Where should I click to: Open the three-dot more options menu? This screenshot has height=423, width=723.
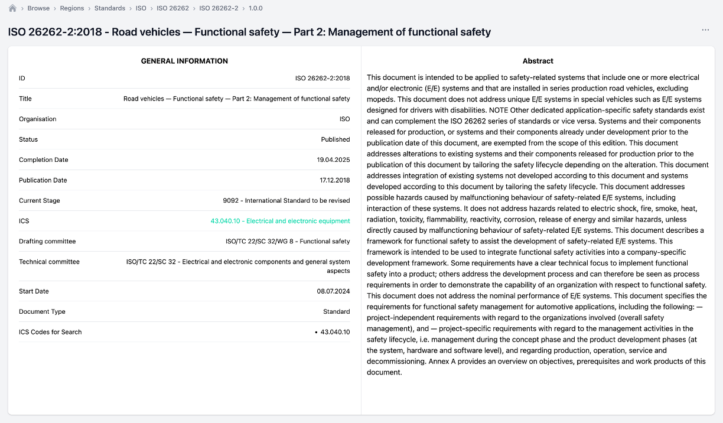(705, 30)
